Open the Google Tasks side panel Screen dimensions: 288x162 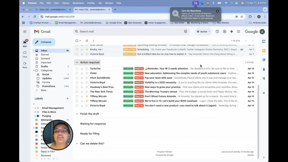tap(264, 60)
